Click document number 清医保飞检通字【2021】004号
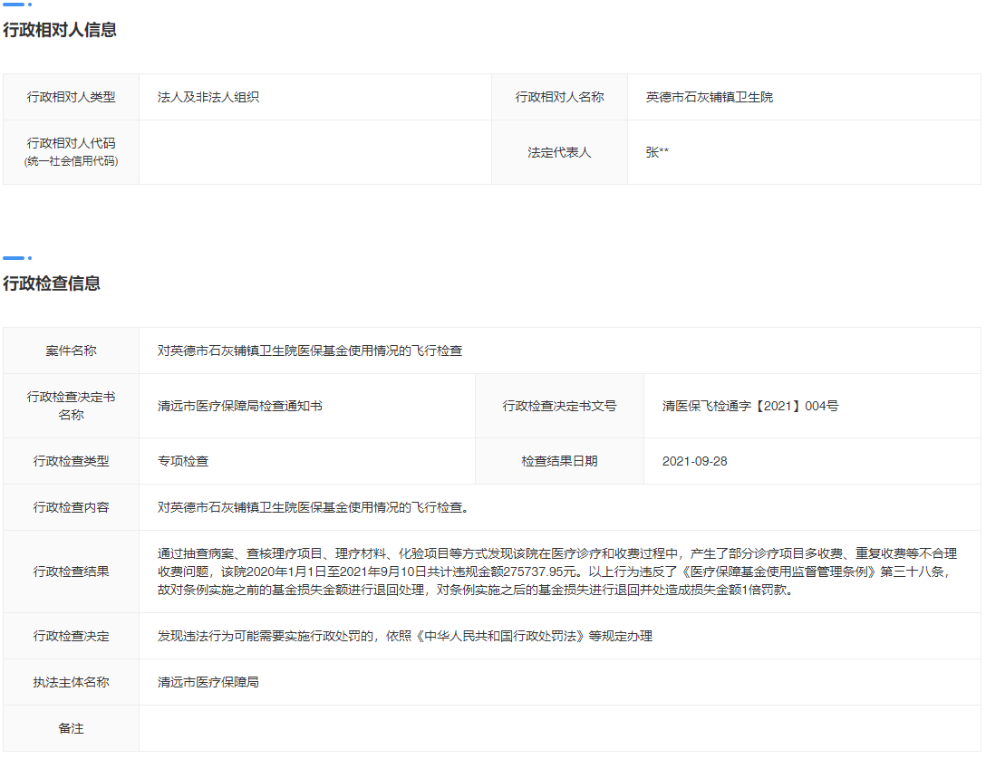The image size is (986, 759). (x=750, y=406)
